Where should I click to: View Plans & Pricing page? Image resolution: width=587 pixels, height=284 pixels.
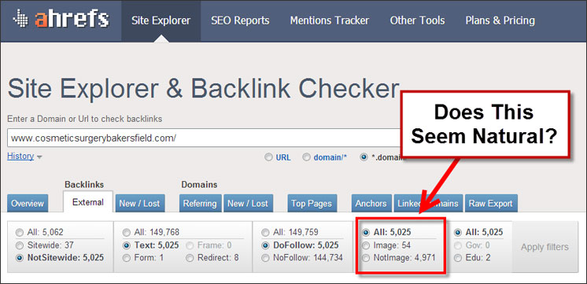[x=500, y=20]
